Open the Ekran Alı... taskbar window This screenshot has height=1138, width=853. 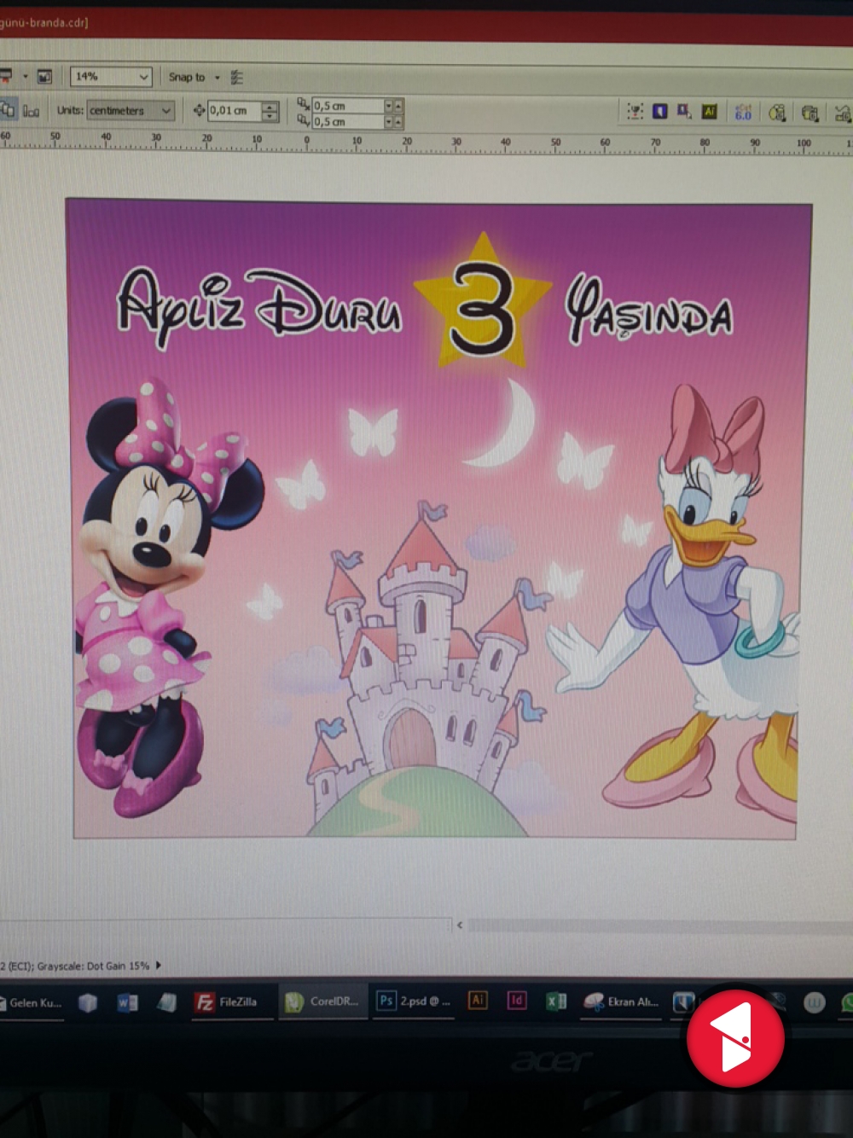[622, 1002]
